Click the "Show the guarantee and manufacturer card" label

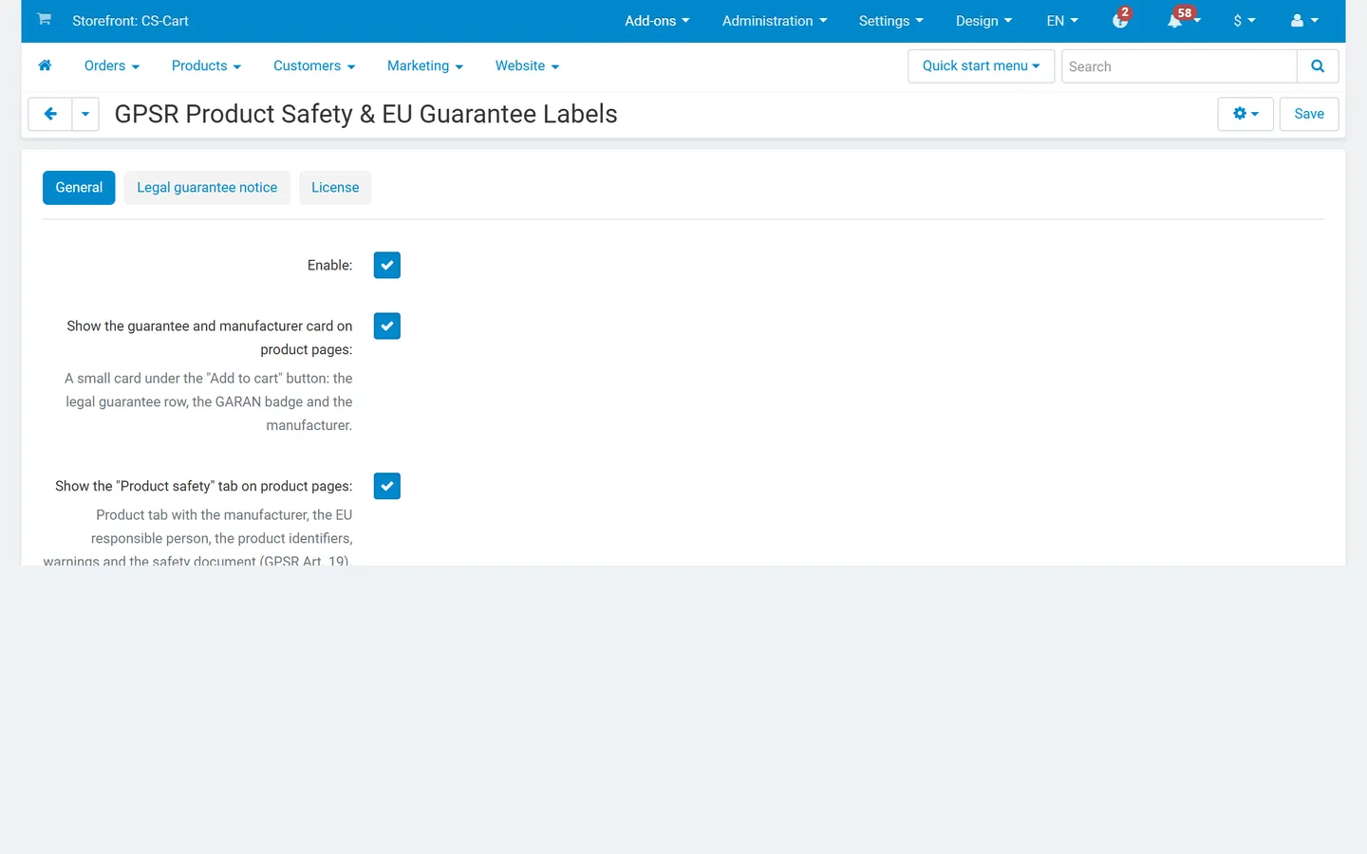[x=209, y=338]
